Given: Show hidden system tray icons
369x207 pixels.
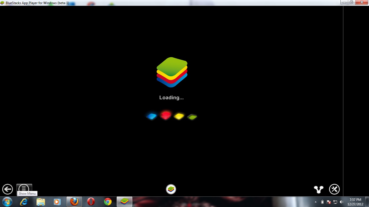Looking at the screenshot, I should (316, 202).
